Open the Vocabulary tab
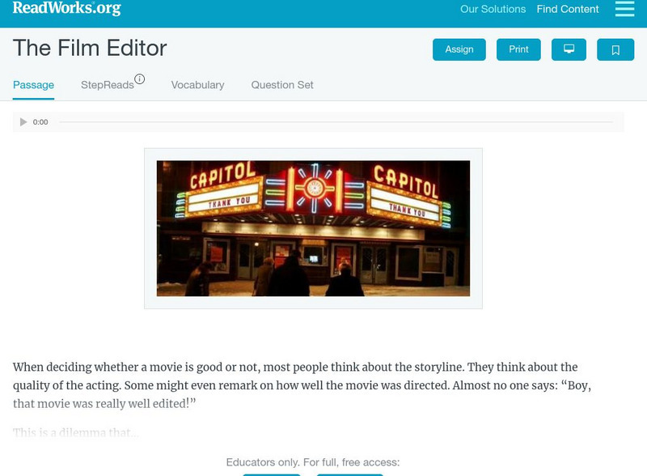 (197, 85)
